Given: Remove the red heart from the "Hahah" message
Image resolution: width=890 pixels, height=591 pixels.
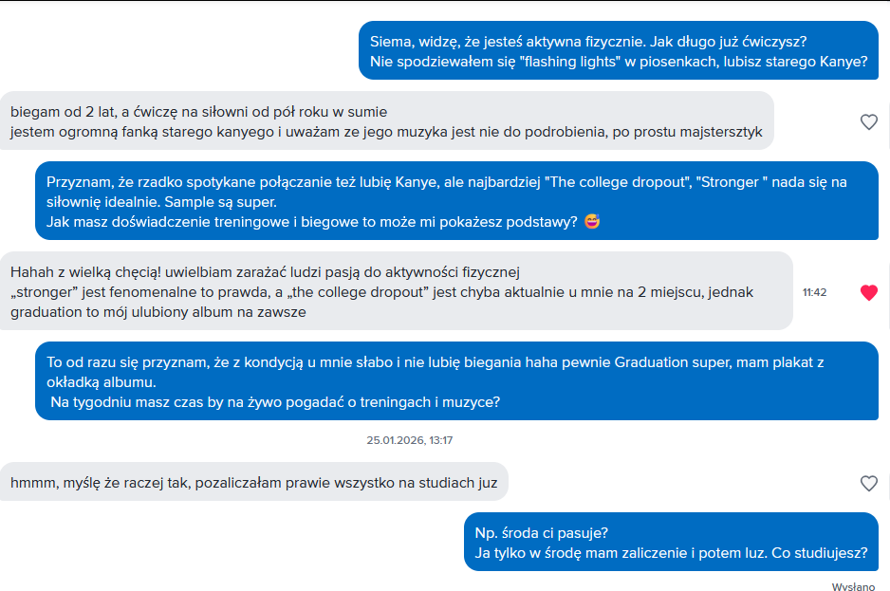Looking at the screenshot, I should (x=868, y=292).
